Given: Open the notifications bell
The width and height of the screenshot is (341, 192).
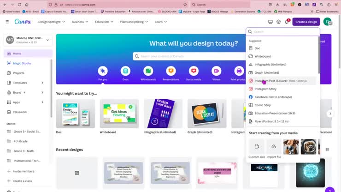Looking at the screenshot, I should click(x=287, y=22).
